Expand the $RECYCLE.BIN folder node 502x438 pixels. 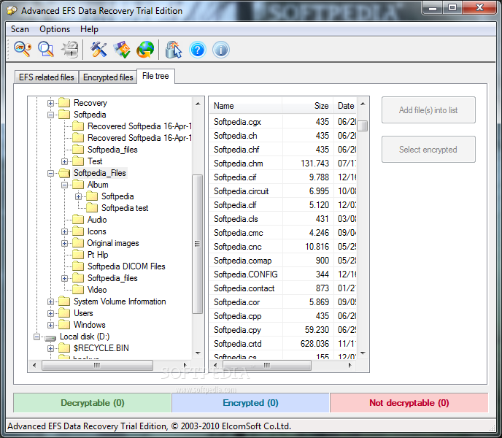[50, 348]
